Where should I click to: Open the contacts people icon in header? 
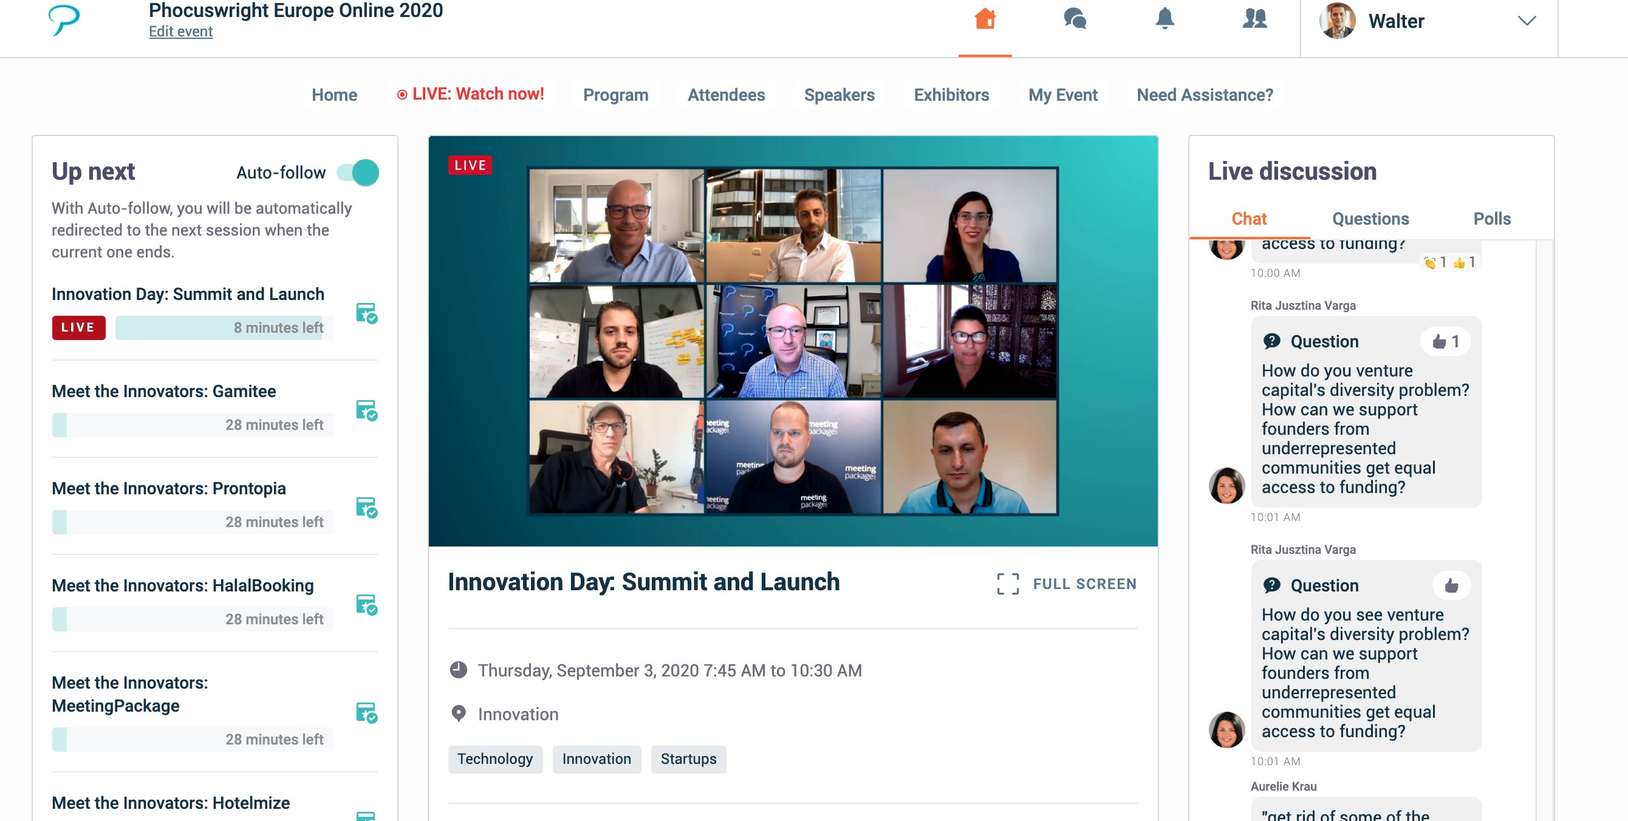[x=1254, y=18]
